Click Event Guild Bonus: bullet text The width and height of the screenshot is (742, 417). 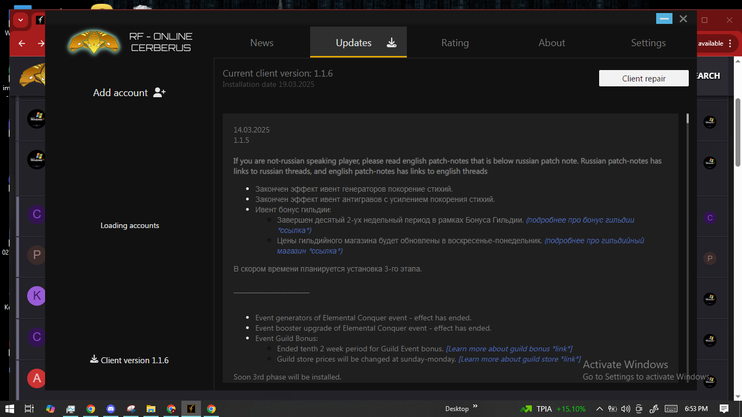pos(286,338)
